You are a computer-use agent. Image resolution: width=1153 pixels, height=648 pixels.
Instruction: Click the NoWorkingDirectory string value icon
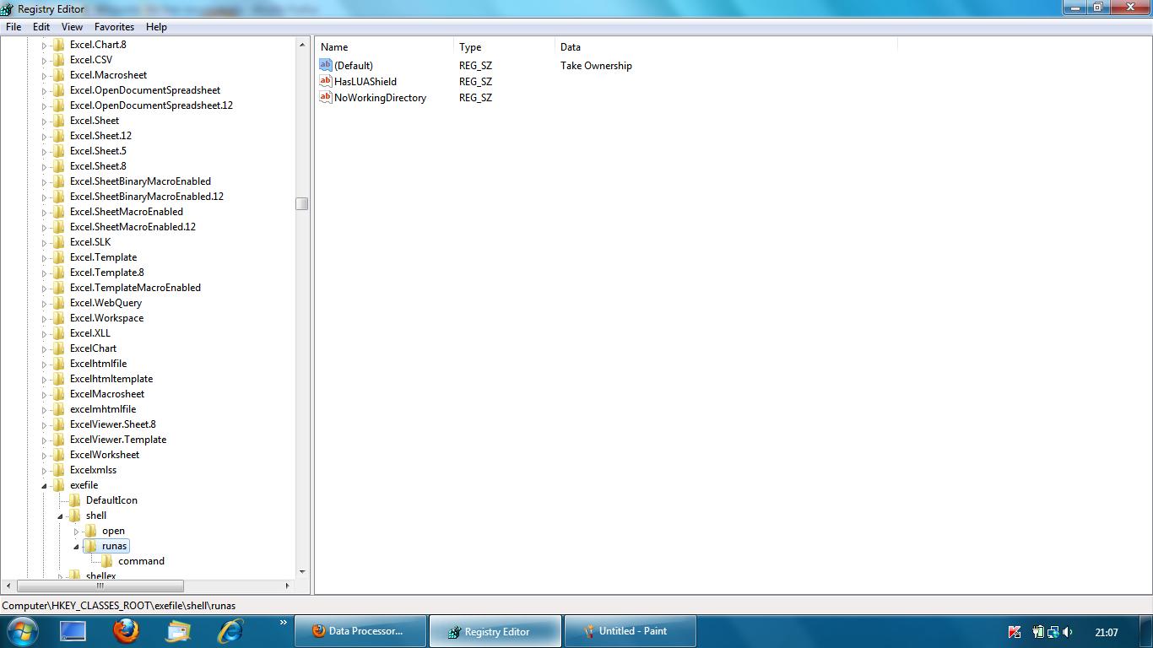[x=326, y=97]
